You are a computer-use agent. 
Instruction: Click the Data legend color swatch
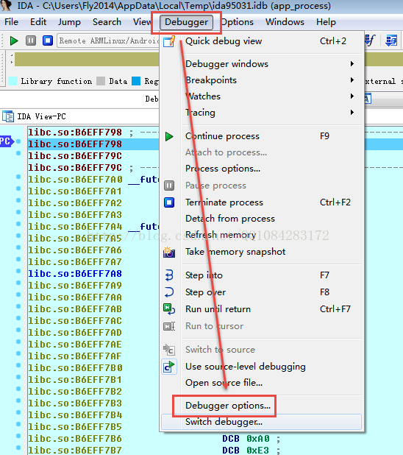point(101,81)
